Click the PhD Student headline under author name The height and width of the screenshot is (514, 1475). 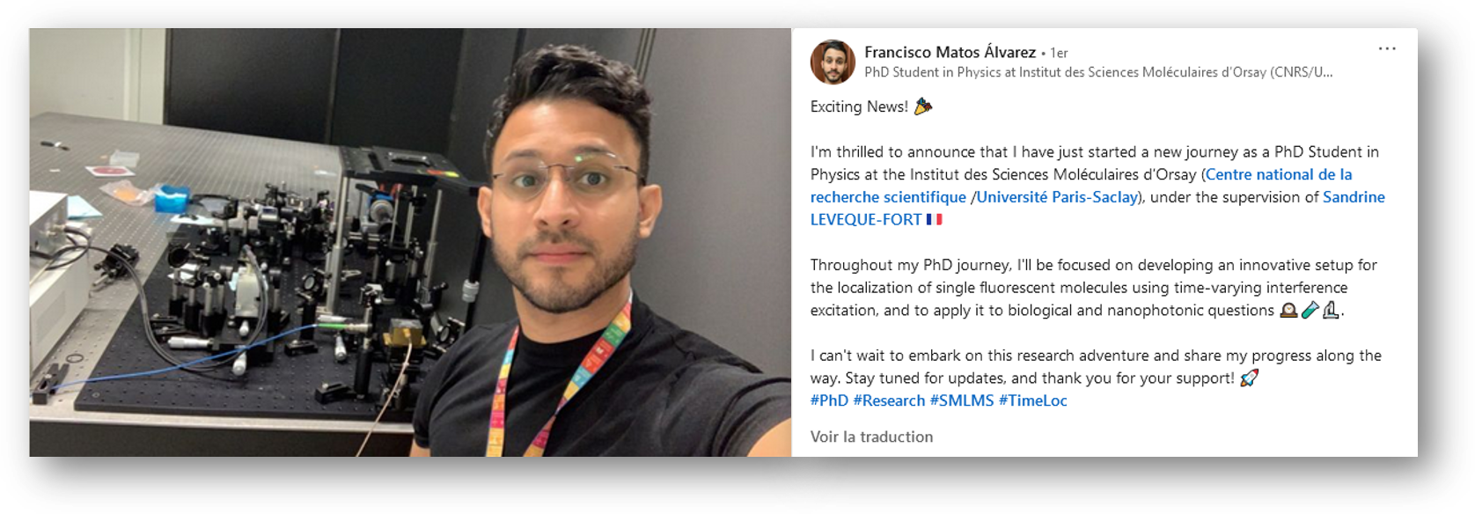pos(1098,72)
